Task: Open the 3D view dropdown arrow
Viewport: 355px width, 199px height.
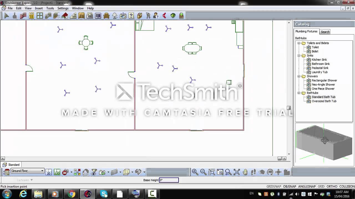Action: click(71, 172)
